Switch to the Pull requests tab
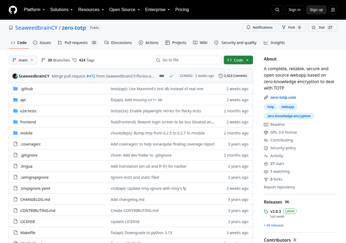The width and height of the screenshot is (346, 243). coord(77,43)
